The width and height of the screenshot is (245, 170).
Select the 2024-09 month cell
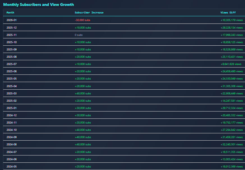[x=12, y=137]
